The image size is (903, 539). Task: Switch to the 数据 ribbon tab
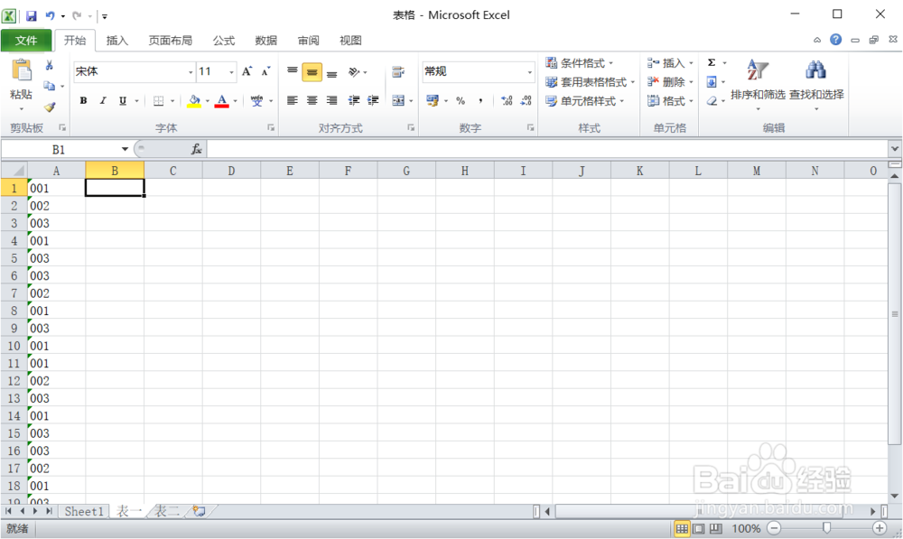266,41
